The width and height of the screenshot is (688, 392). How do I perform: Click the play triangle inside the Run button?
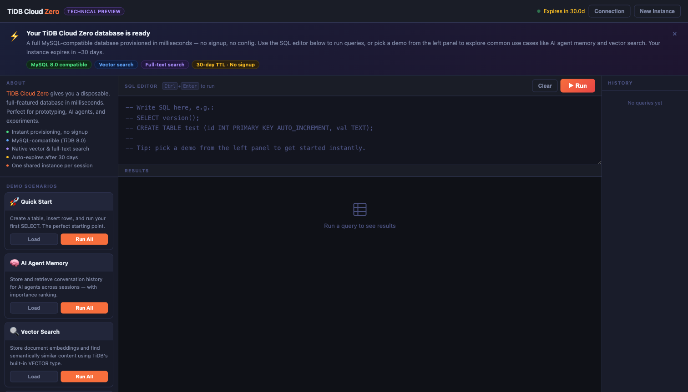(x=571, y=85)
